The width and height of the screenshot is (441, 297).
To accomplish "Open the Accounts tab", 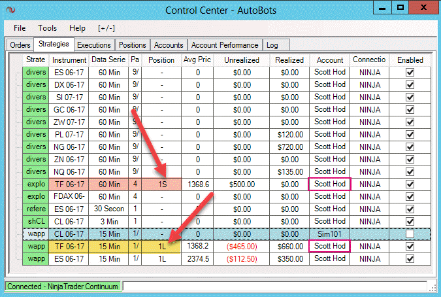I will pyautogui.click(x=169, y=45).
